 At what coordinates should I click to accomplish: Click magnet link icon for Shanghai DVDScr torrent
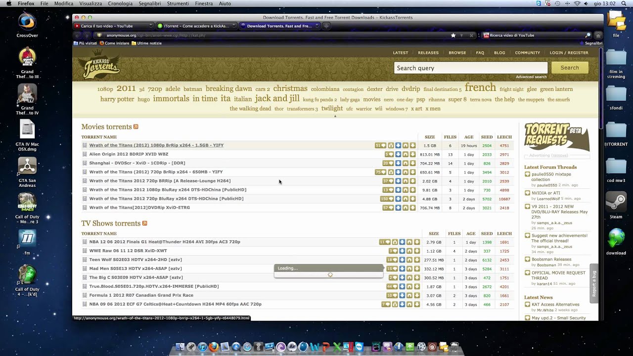405,163
